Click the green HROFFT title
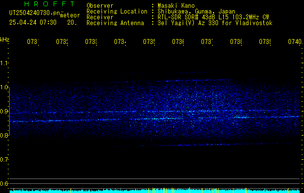The height and width of the screenshot is (193, 304). click(50, 4)
